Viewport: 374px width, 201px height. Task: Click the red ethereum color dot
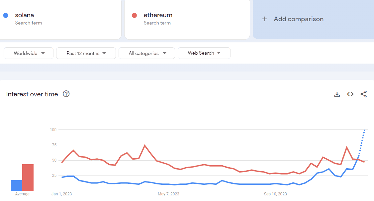pos(134,15)
